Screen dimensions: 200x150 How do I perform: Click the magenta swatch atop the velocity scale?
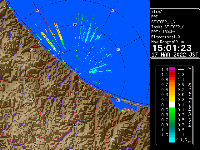[172, 70]
